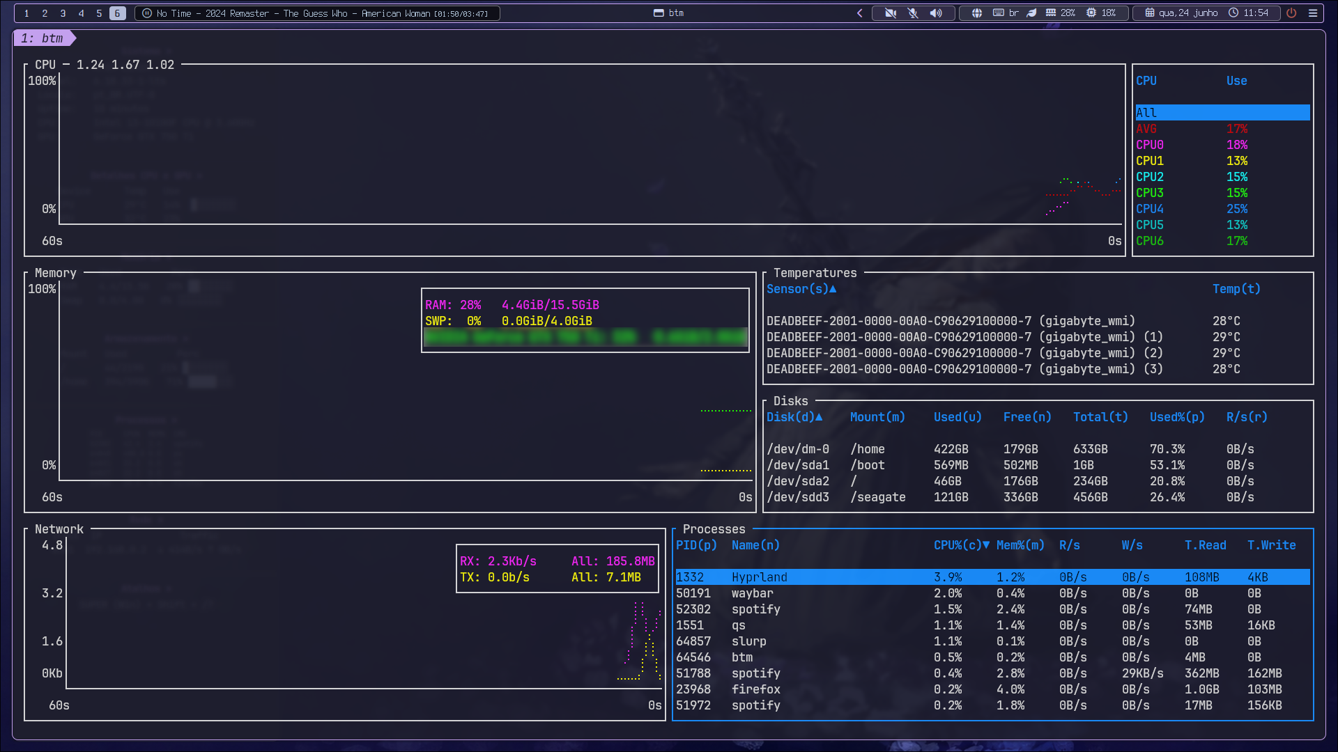
Task: Select the firefox process row
Action: click(x=992, y=689)
